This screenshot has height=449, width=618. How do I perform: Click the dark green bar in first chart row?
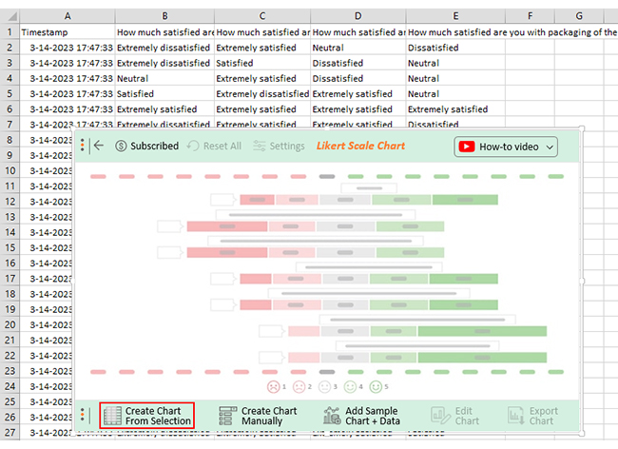(x=465, y=200)
